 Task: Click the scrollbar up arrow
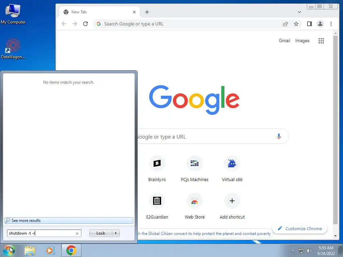coord(335,33)
